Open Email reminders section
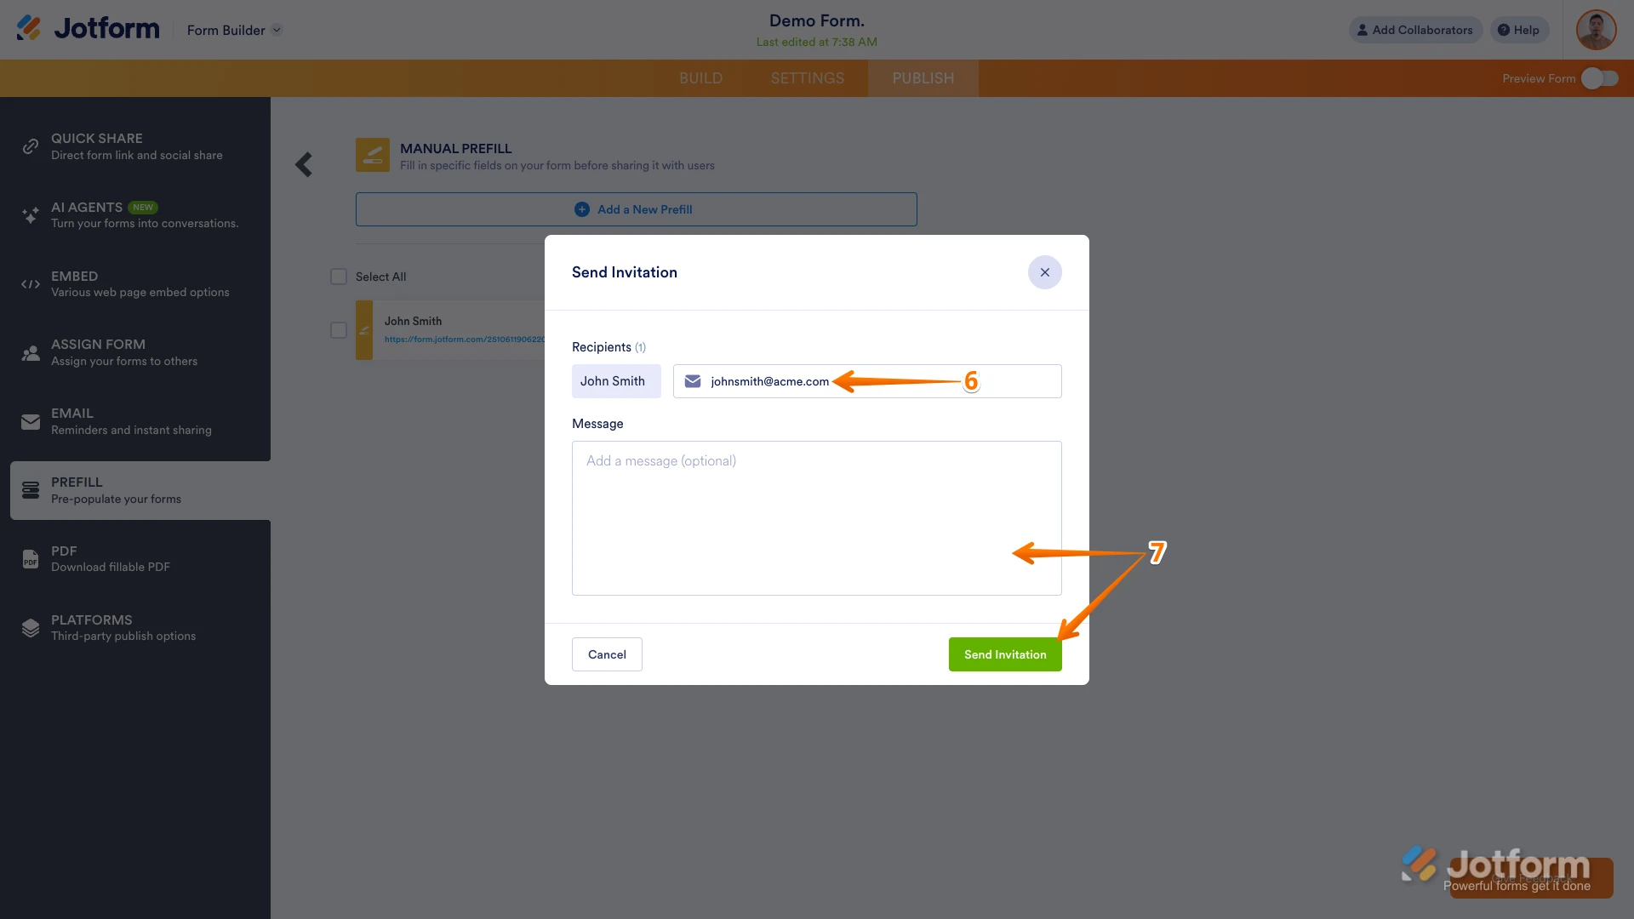Image resolution: width=1634 pixels, height=919 pixels. (136, 422)
